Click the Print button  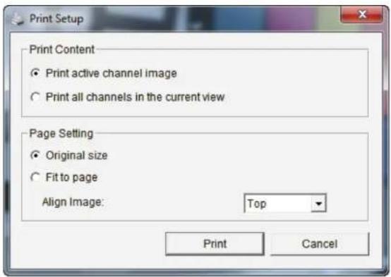(215, 244)
